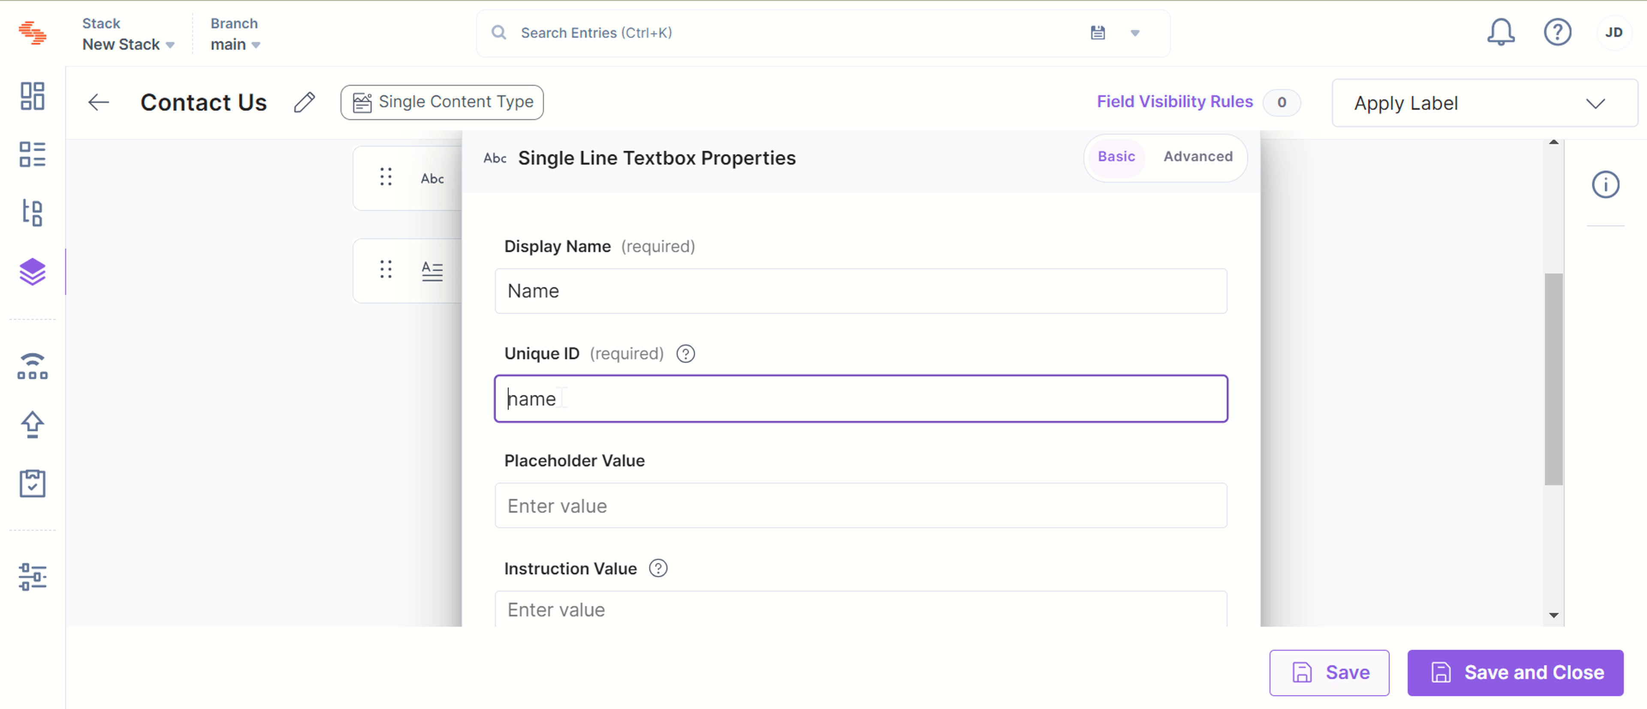
Task: Select the Basic tab
Action: pyautogui.click(x=1116, y=156)
